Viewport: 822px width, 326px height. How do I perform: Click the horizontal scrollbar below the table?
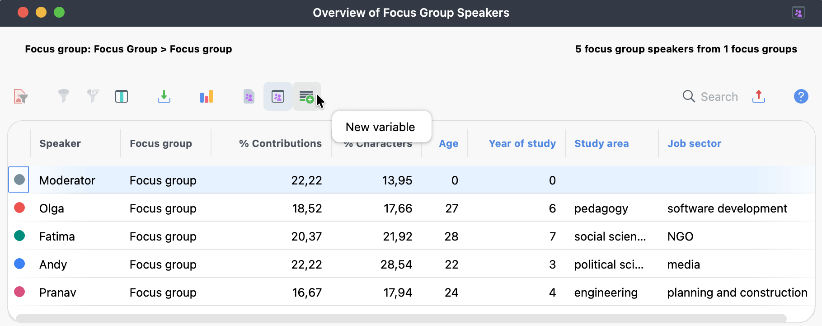click(x=401, y=318)
